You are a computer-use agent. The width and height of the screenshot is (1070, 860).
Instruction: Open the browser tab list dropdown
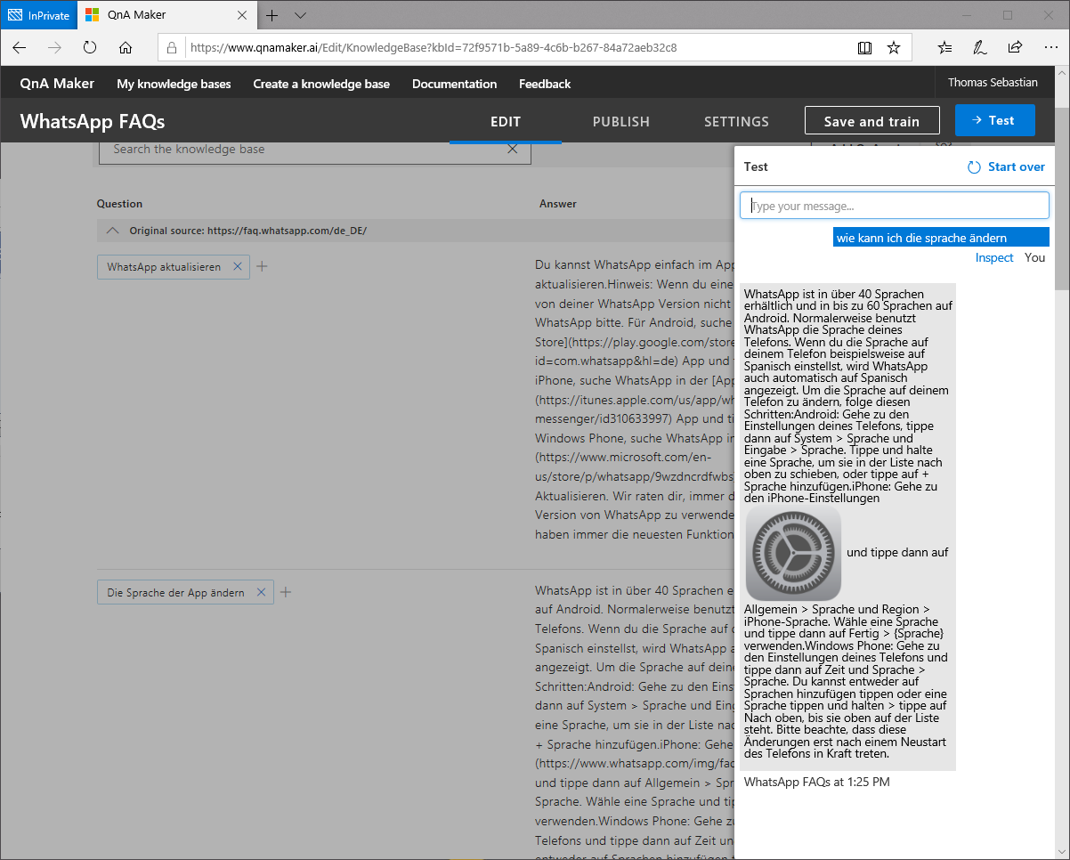(x=300, y=15)
